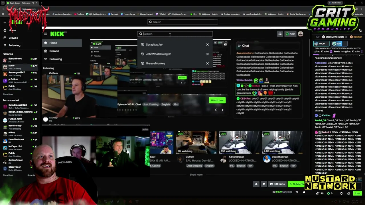This screenshot has height=205, width=365.
Task: Click the English tag on featured stream
Action: pyautogui.click(x=166, y=104)
